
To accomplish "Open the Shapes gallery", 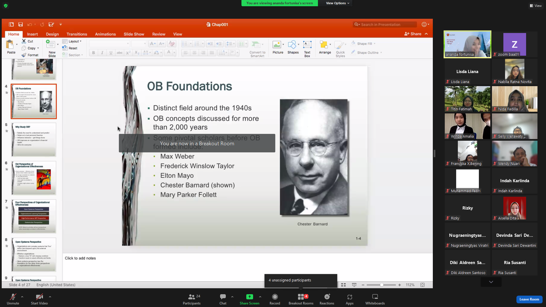I will click(x=293, y=47).
